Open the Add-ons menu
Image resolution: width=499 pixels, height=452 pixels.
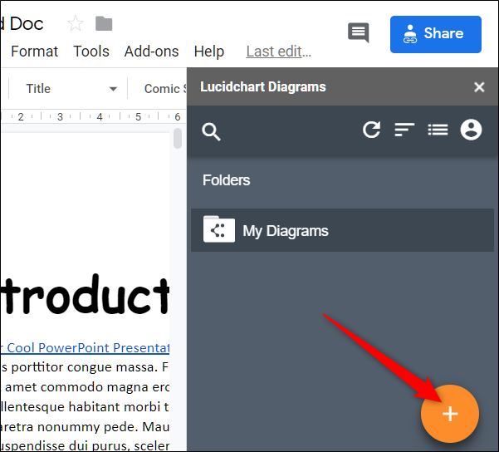tap(151, 52)
